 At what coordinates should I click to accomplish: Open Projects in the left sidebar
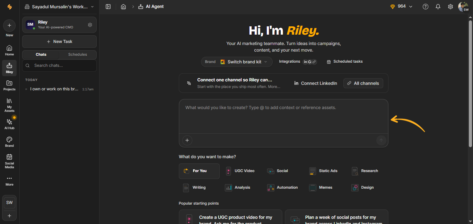[x=9, y=85]
